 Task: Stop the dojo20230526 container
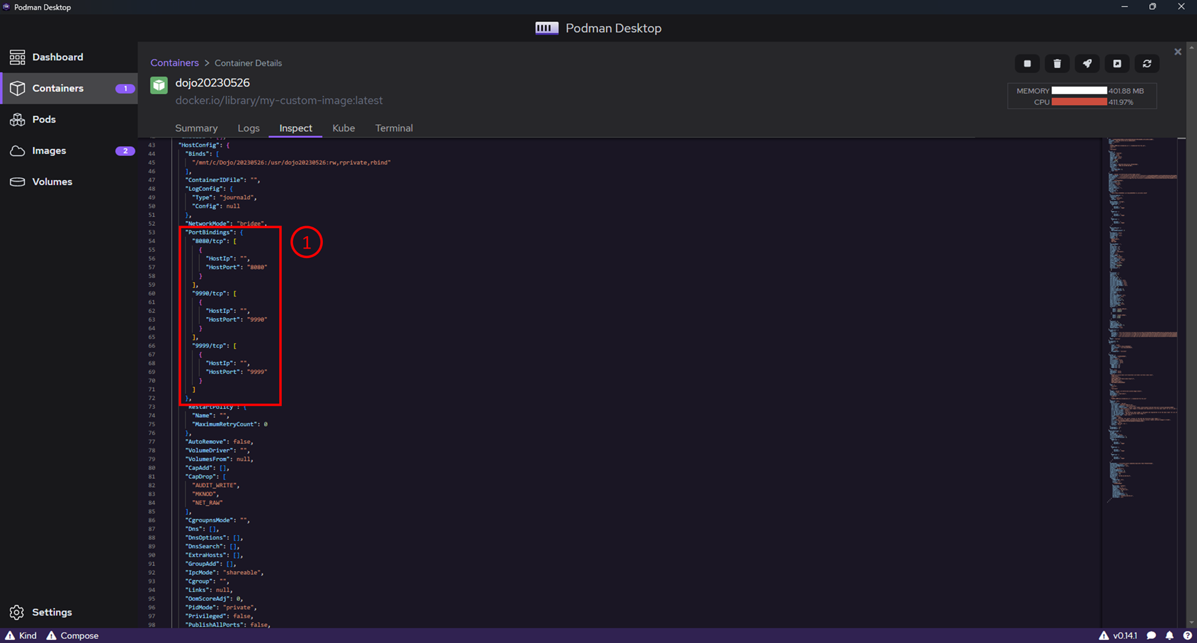click(1027, 64)
